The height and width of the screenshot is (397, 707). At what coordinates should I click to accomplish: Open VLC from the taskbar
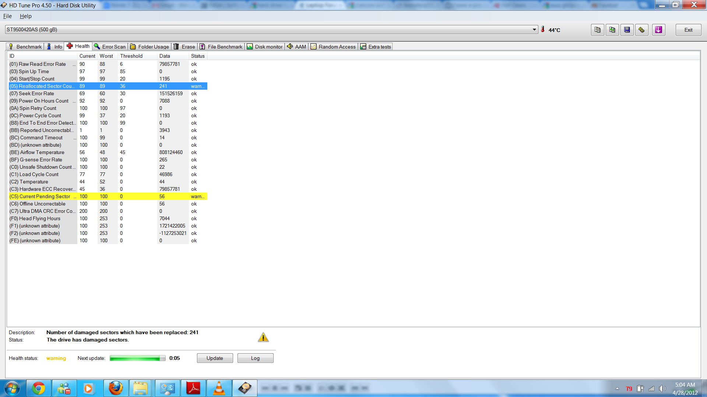219,388
